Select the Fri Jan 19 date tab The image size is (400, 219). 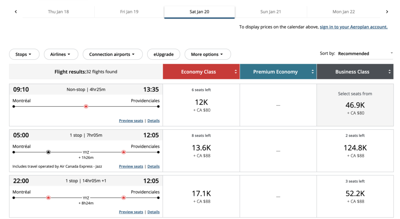point(129,12)
